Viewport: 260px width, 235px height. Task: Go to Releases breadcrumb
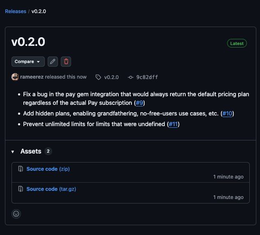click(15, 11)
